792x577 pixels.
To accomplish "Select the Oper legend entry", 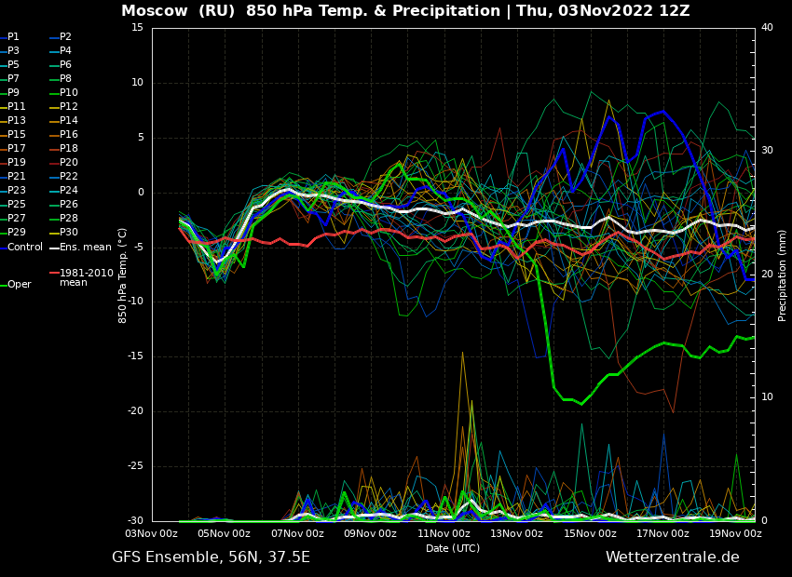I will pos(20,285).
